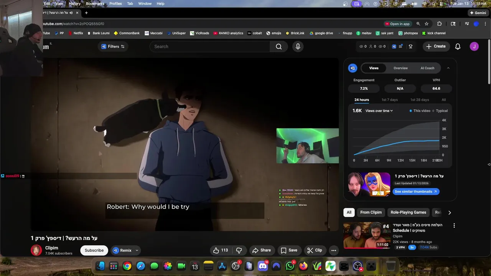Toggle the Typical chart legend
Image resolution: width=491 pixels, height=276 pixels.
point(440,111)
